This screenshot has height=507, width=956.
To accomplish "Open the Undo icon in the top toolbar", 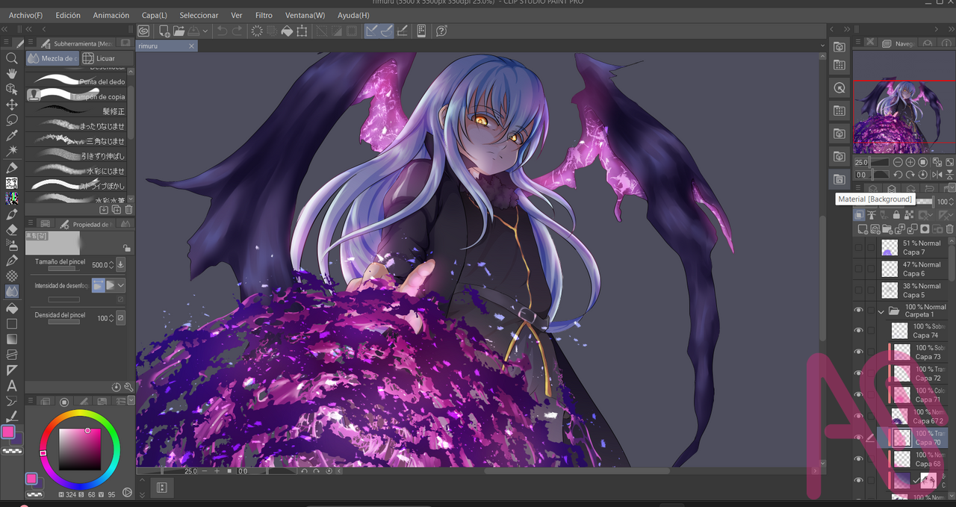I will 222,31.
